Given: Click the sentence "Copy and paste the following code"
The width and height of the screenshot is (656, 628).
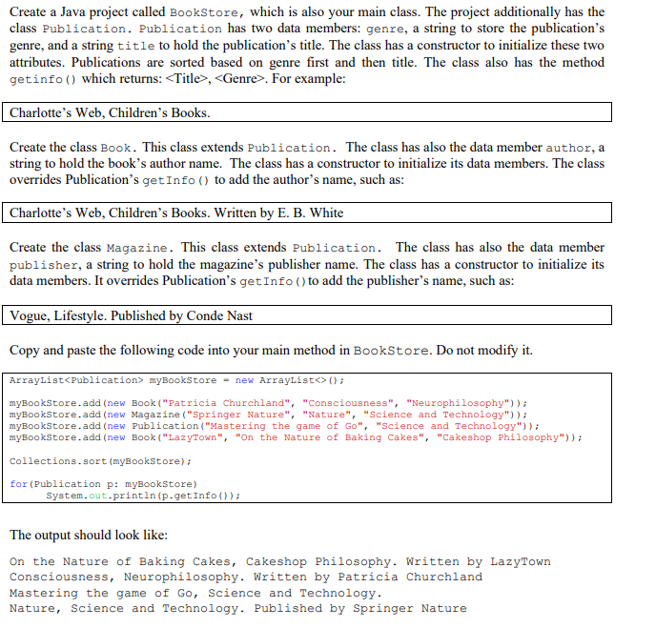Looking at the screenshot, I should [271, 350].
